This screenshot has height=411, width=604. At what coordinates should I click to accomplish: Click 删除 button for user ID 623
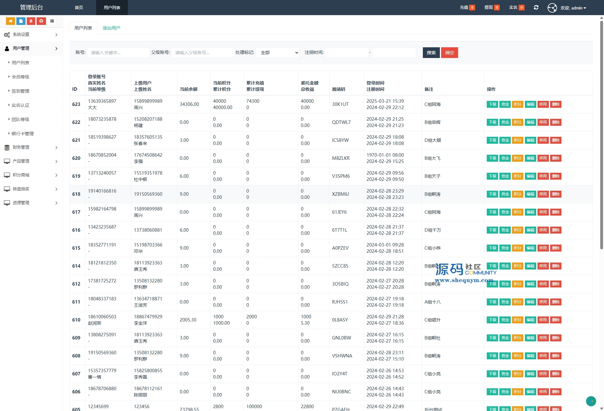pos(555,104)
